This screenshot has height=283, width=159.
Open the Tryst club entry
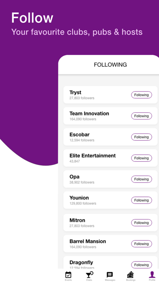(110, 95)
